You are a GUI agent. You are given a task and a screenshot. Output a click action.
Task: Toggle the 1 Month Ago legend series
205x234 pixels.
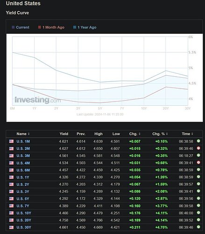coord(51,27)
